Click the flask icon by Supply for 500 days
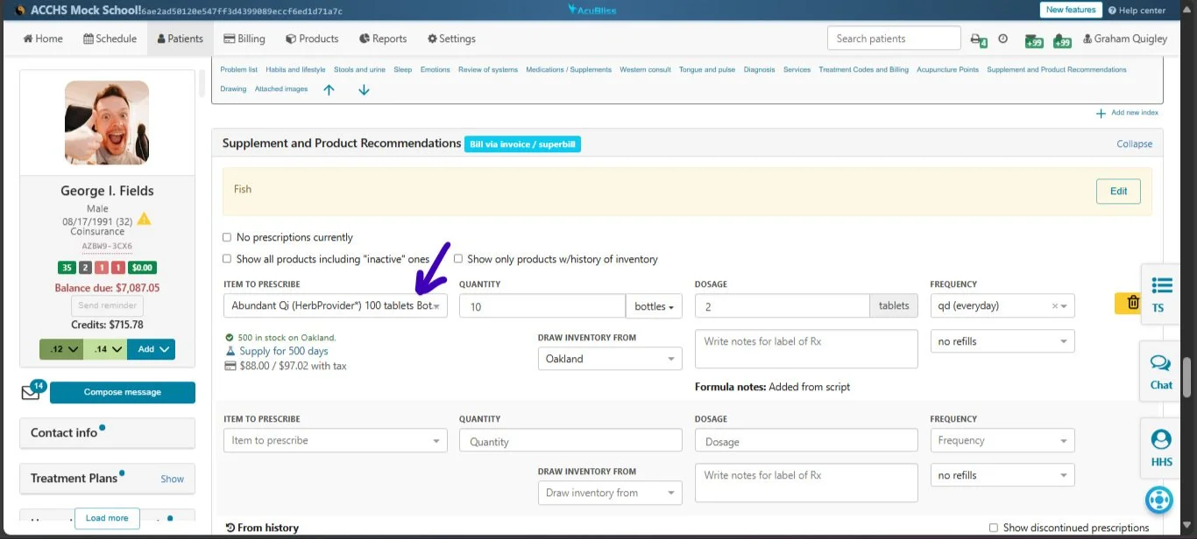This screenshot has height=539, width=1197. click(x=231, y=351)
